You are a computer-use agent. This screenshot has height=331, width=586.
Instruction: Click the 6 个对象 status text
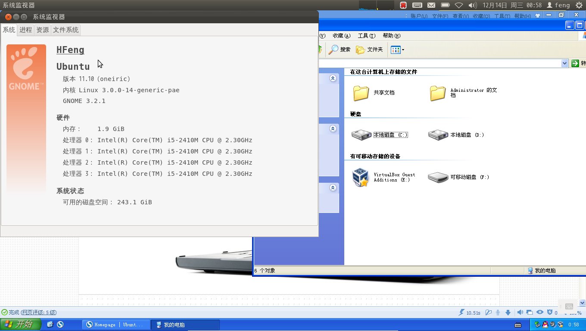[265, 271]
